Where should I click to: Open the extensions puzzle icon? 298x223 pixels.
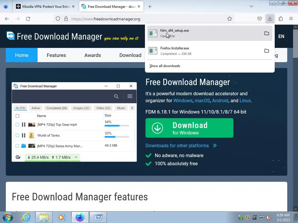[281, 19]
